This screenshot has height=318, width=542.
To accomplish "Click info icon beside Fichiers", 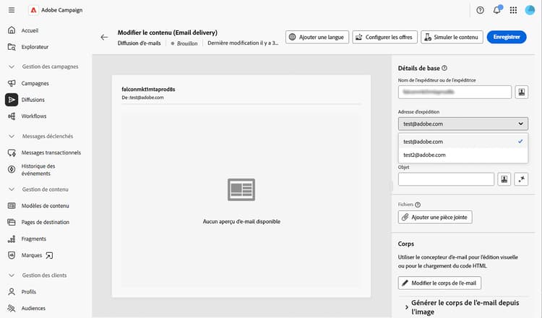I will click(418, 205).
